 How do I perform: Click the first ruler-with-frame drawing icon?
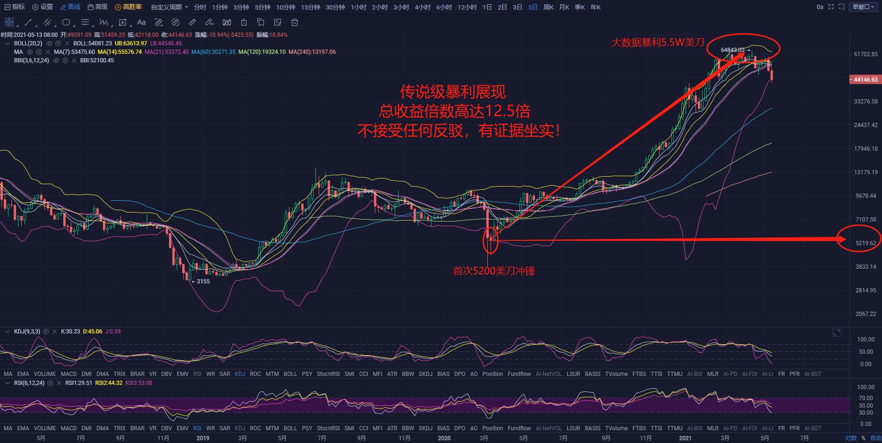159,22
